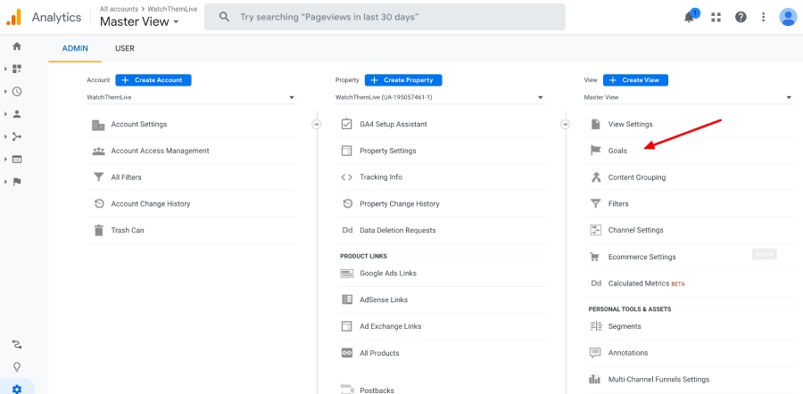Open Discover lightbulb icon in sidebar

coord(17,367)
